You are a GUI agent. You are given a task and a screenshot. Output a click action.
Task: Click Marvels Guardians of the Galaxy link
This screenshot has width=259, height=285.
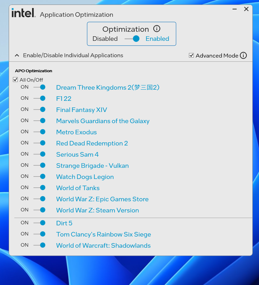103,121
